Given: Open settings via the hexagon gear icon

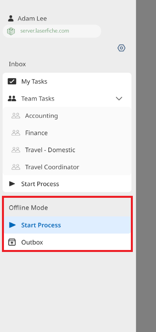Looking at the screenshot, I should (121, 48).
